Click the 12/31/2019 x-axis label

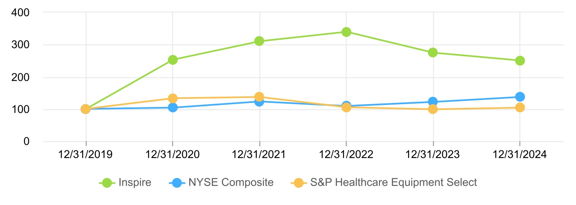click(86, 155)
